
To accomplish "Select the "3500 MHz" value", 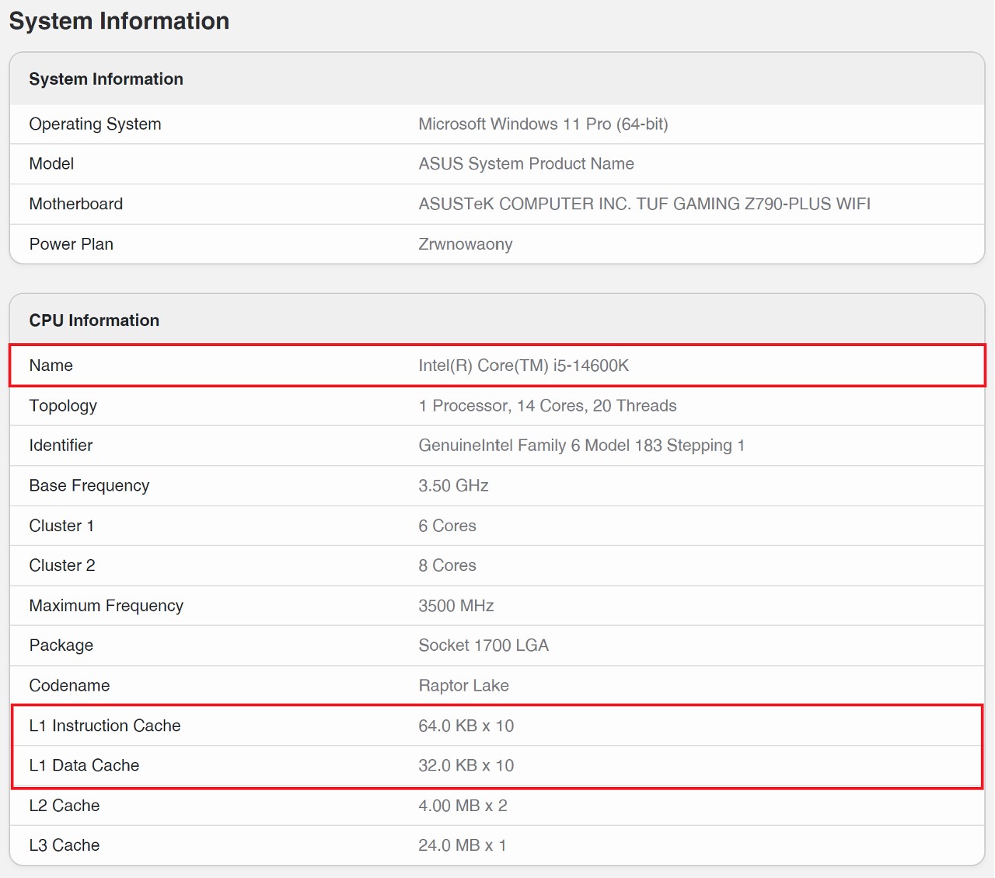I will pyautogui.click(x=456, y=606).
